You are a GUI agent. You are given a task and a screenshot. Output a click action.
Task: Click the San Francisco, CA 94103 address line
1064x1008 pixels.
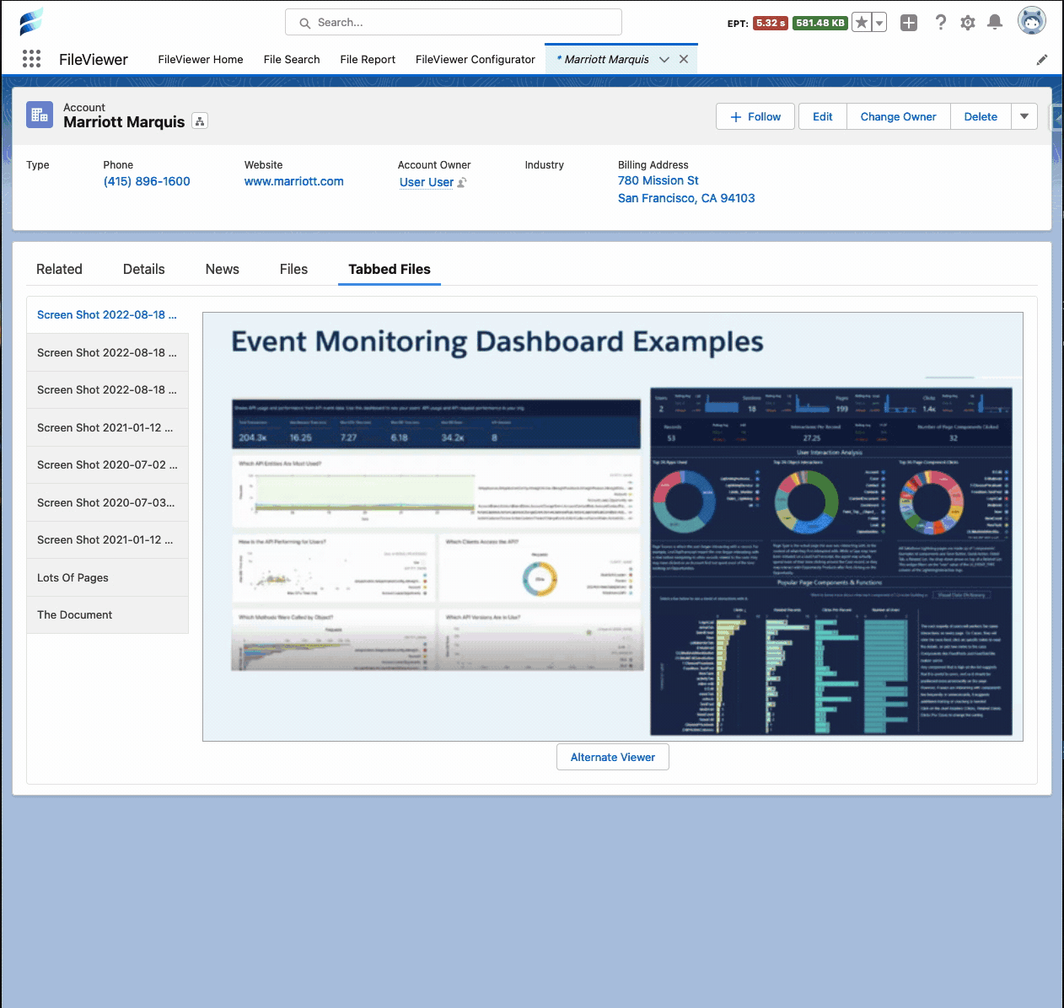(686, 198)
